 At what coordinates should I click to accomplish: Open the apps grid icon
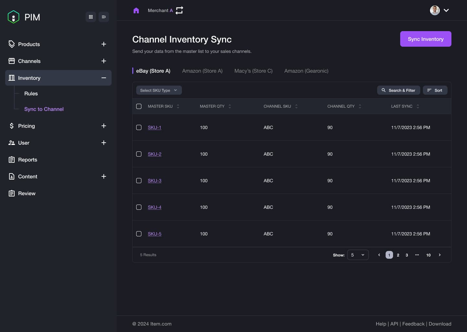91,17
